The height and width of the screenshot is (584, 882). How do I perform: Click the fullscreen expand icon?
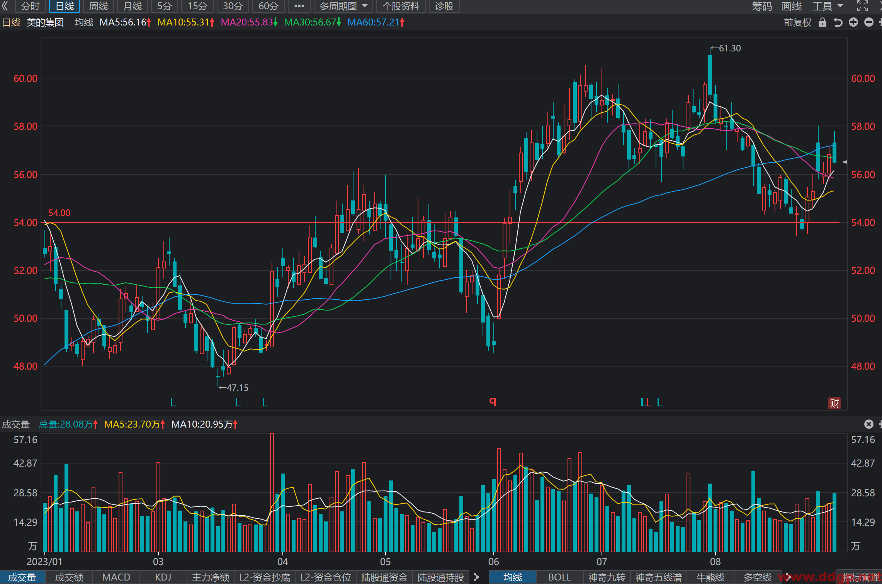pos(863,6)
